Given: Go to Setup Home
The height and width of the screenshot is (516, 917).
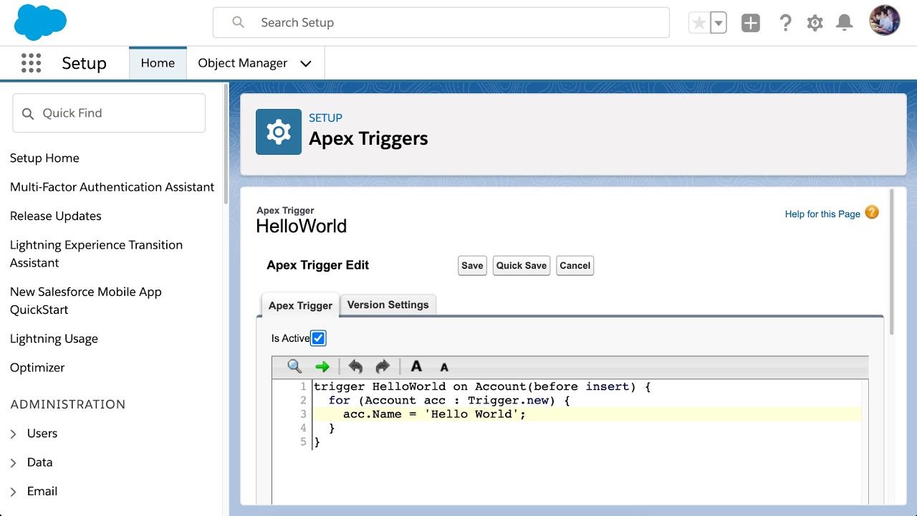Looking at the screenshot, I should 44,158.
